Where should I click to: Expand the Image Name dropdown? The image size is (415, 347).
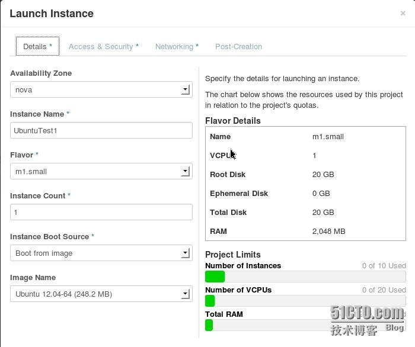coord(101,294)
